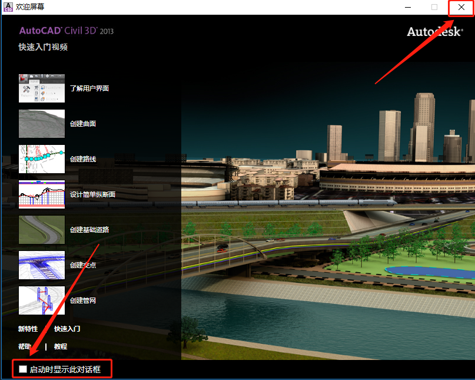This screenshot has height=380, width=475.
Task: Open the 了解用户界面 video thumbnail
Action: pos(42,88)
